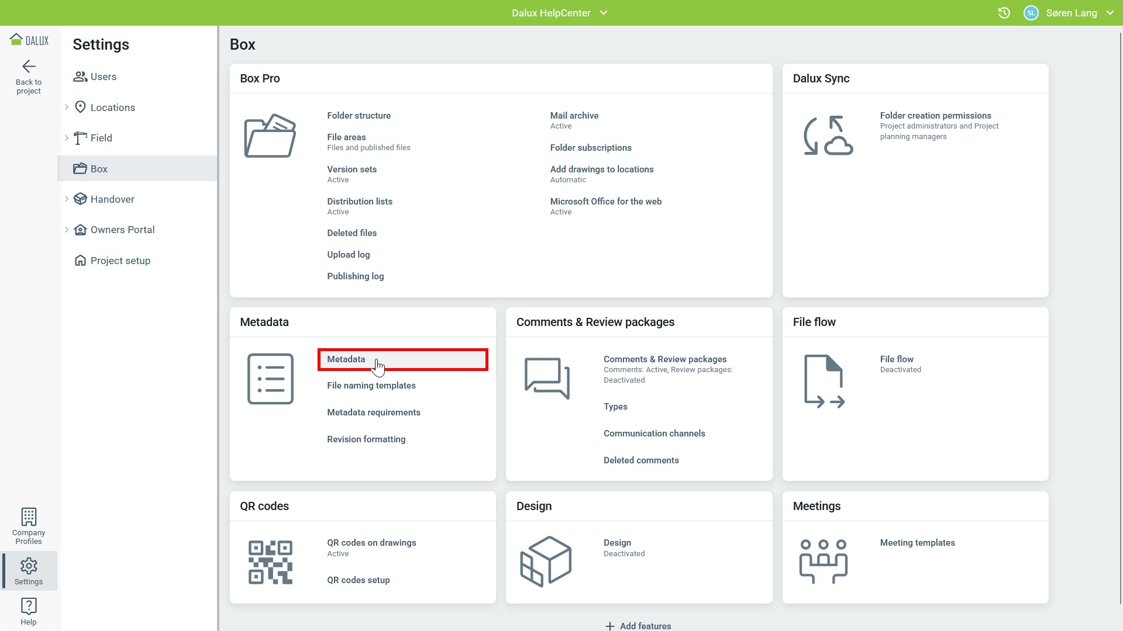Expand the Locations tree item
1123x631 pixels.
[x=67, y=108]
